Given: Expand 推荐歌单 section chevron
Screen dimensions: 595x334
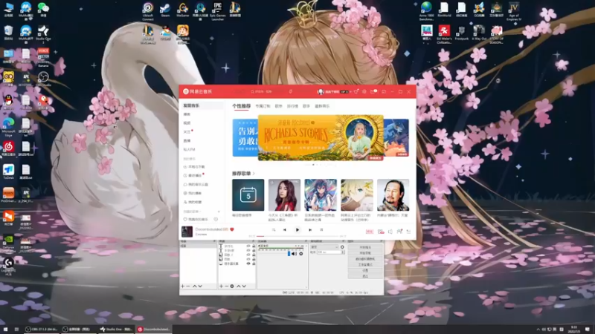Looking at the screenshot, I should [254, 174].
